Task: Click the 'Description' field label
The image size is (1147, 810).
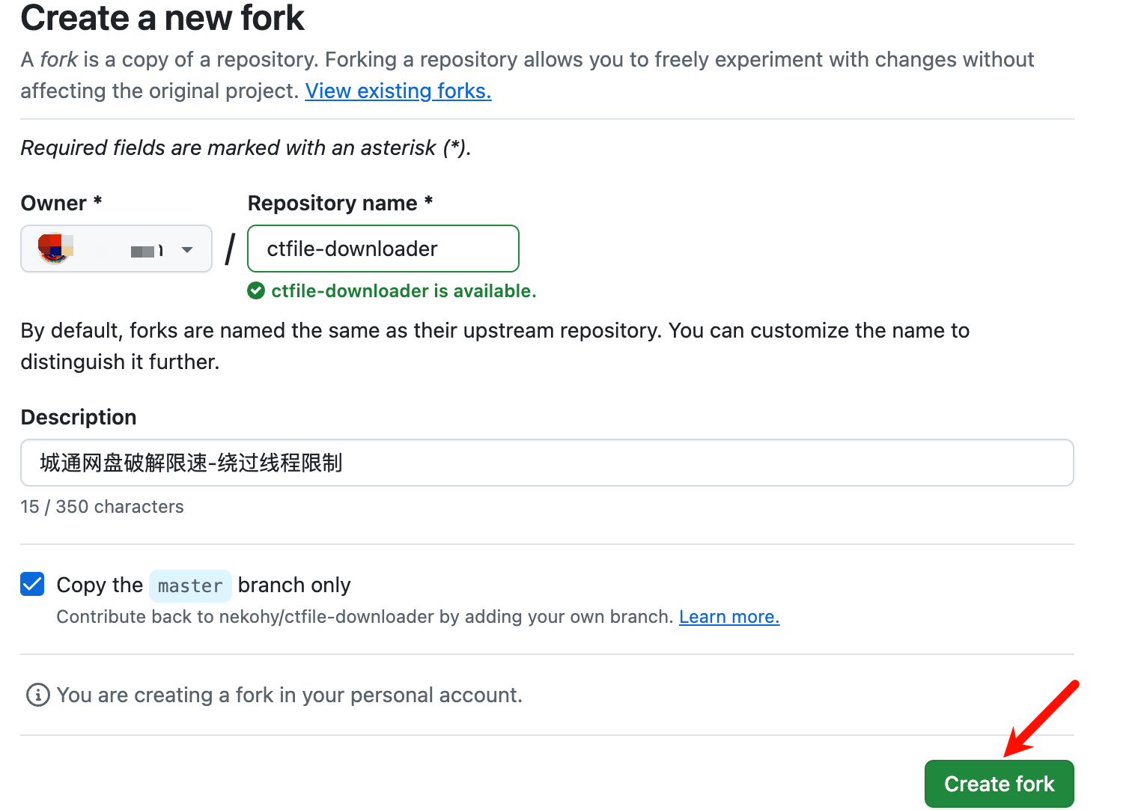Action: tap(79, 417)
